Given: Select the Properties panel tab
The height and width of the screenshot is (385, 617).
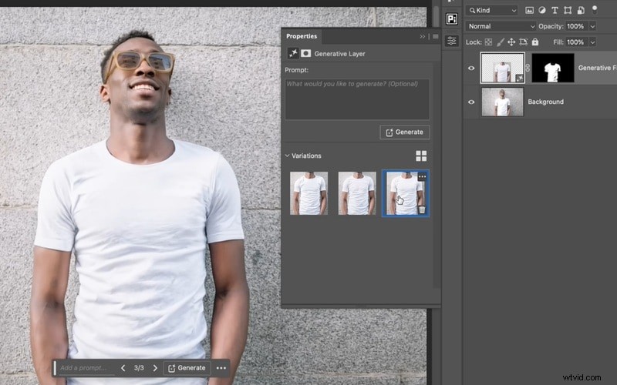Looking at the screenshot, I should (x=302, y=36).
